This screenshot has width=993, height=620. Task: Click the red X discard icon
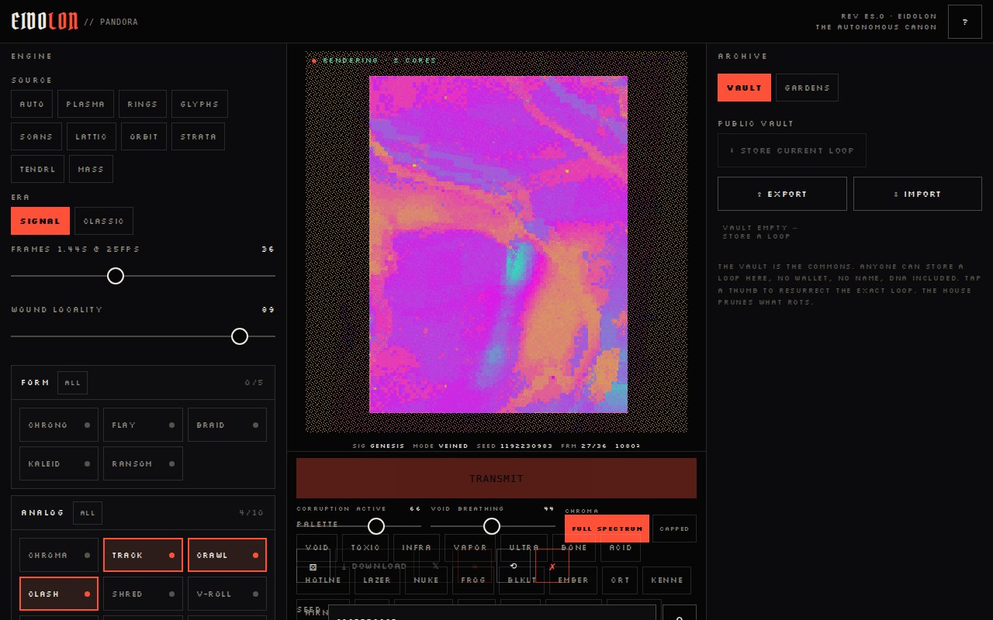click(x=552, y=567)
